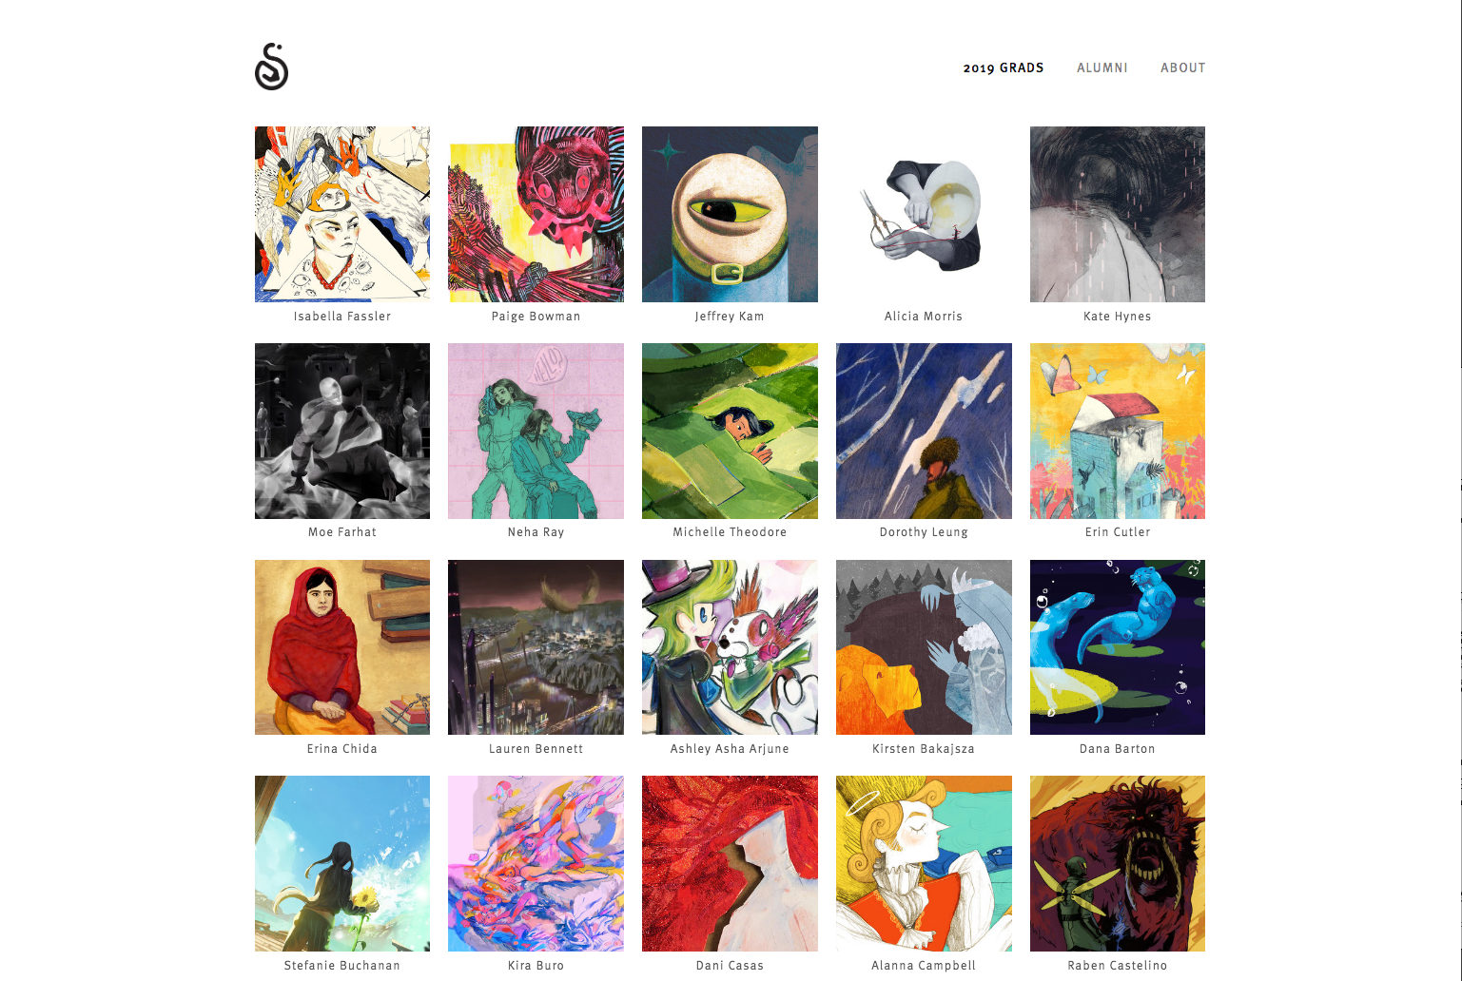Viewport: 1462px width, 981px height.
Task: Open the Erin Cutler name link
Action: [x=1118, y=532]
